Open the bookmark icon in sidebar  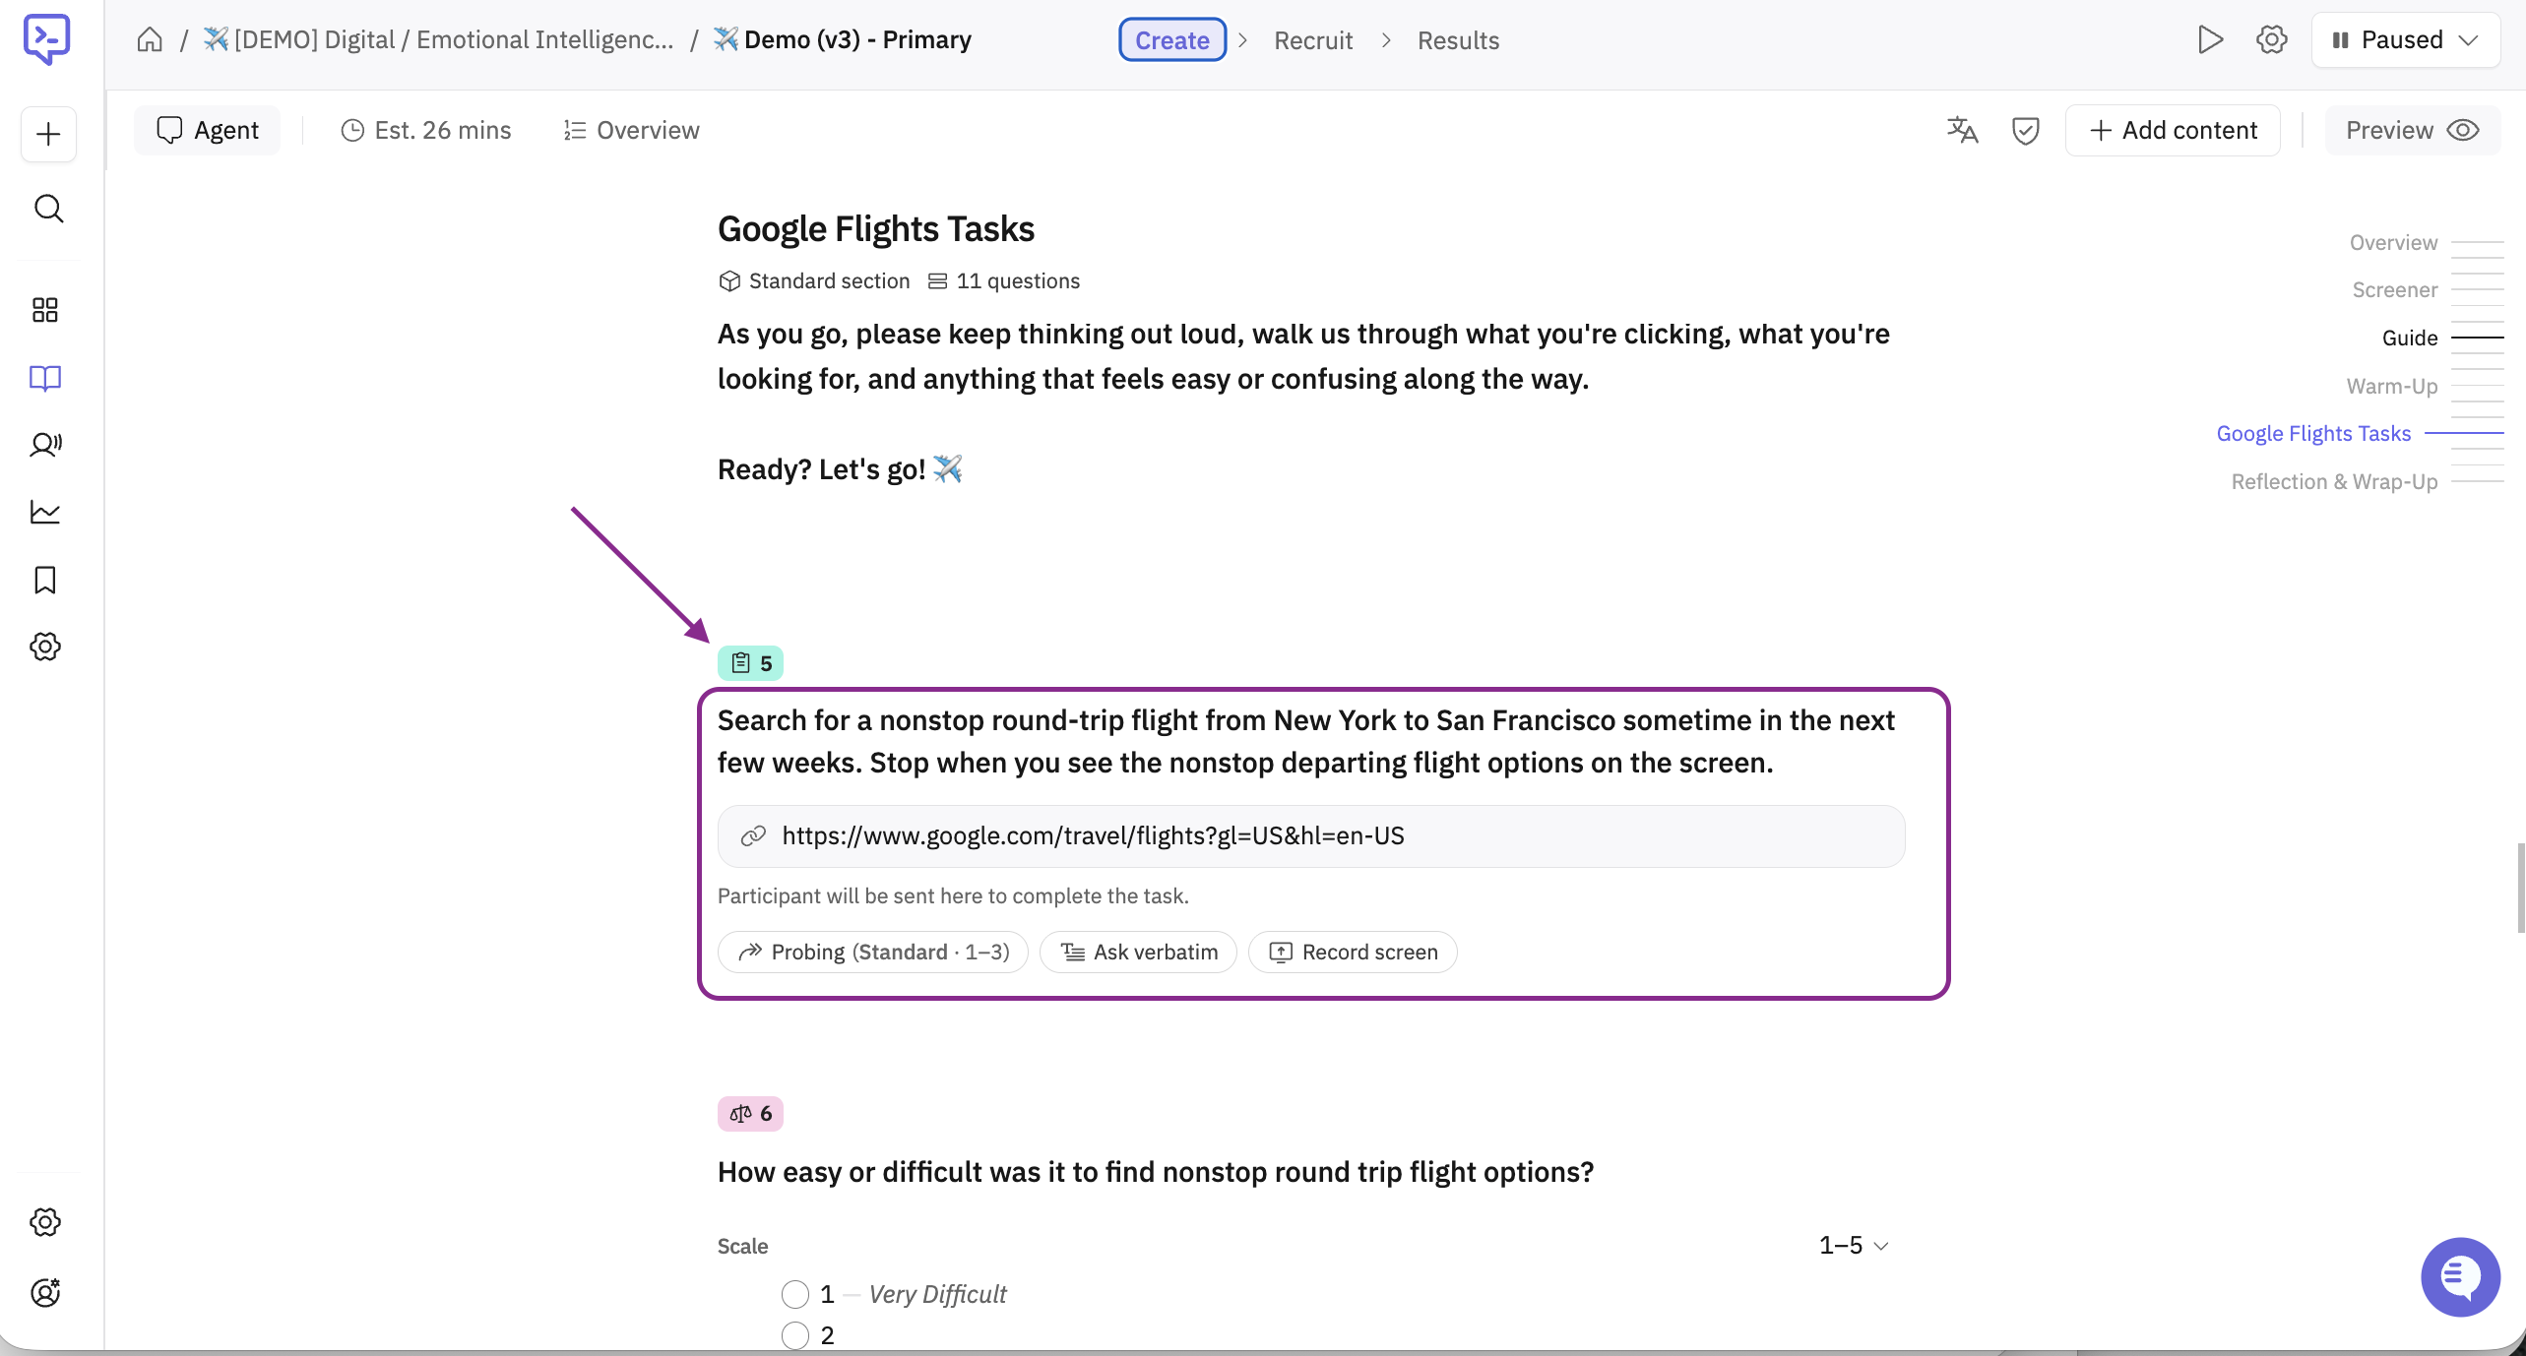45,580
